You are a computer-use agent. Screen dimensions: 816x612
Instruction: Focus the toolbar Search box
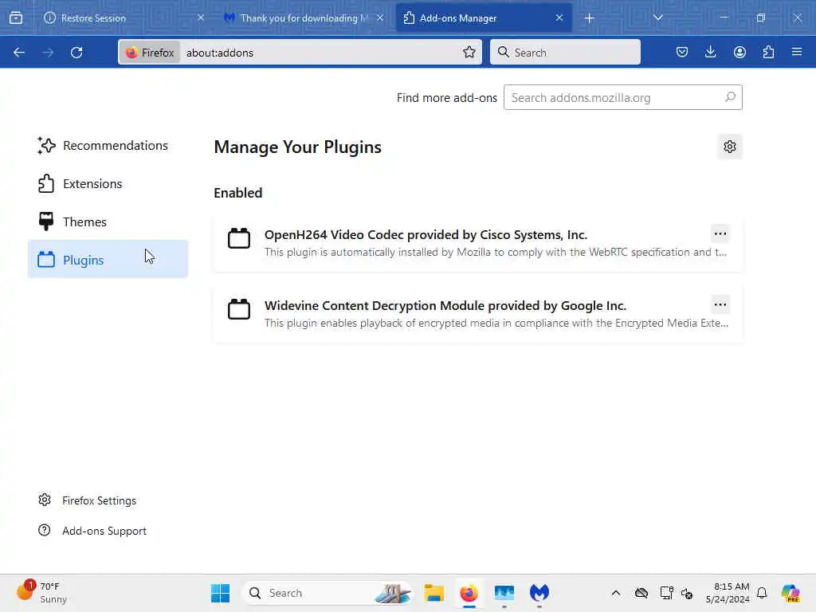(565, 52)
